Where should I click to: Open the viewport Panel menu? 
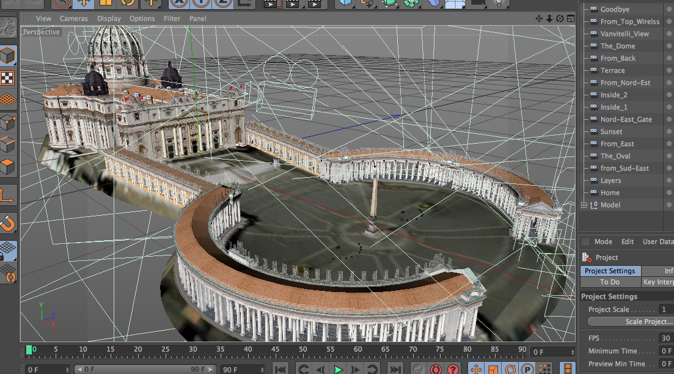pos(198,18)
